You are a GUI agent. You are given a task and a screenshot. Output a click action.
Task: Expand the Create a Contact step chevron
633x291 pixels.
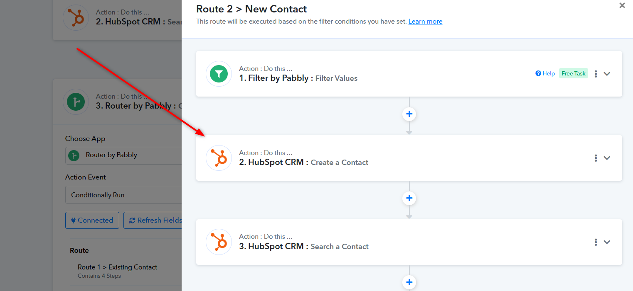[607, 158]
